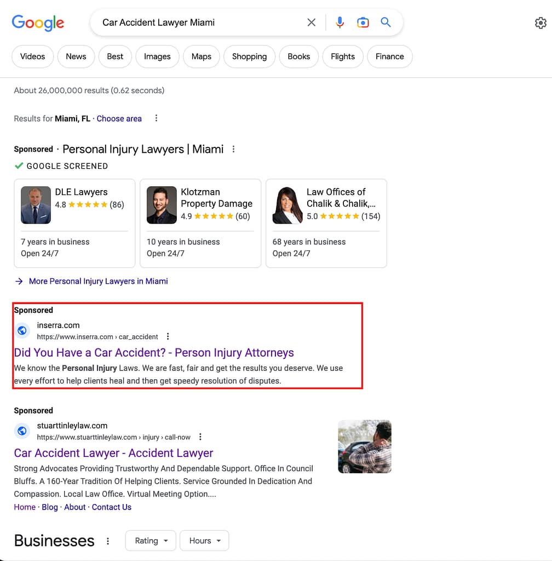Click the Home sitelink
This screenshot has height=561, width=552.
tap(25, 507)
